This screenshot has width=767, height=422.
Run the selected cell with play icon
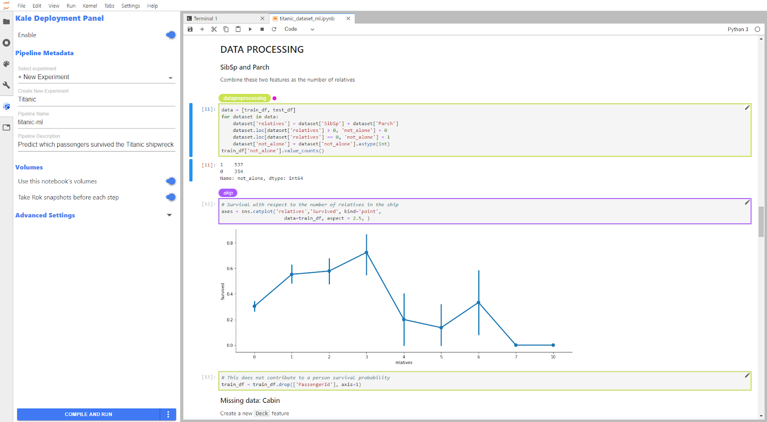pyautogui.click(x=250, y=29)
